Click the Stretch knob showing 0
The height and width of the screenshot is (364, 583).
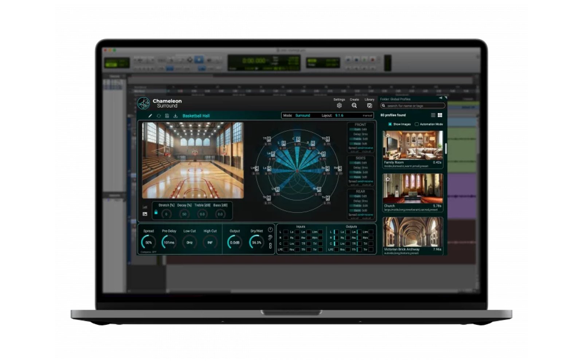[x=166, y=214]
